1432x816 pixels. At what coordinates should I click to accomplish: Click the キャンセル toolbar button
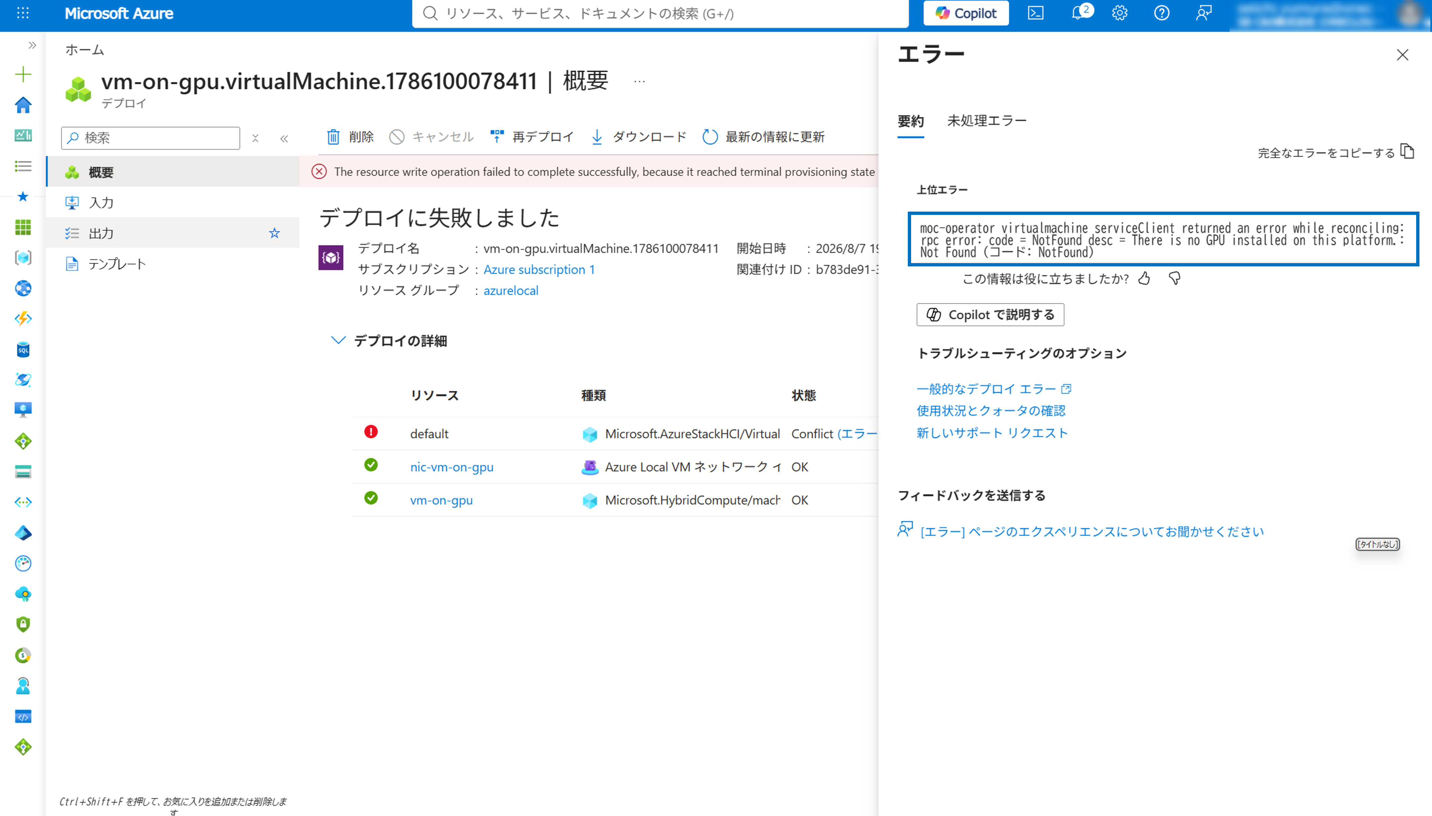pyautogui.click(x=431, y=137)
